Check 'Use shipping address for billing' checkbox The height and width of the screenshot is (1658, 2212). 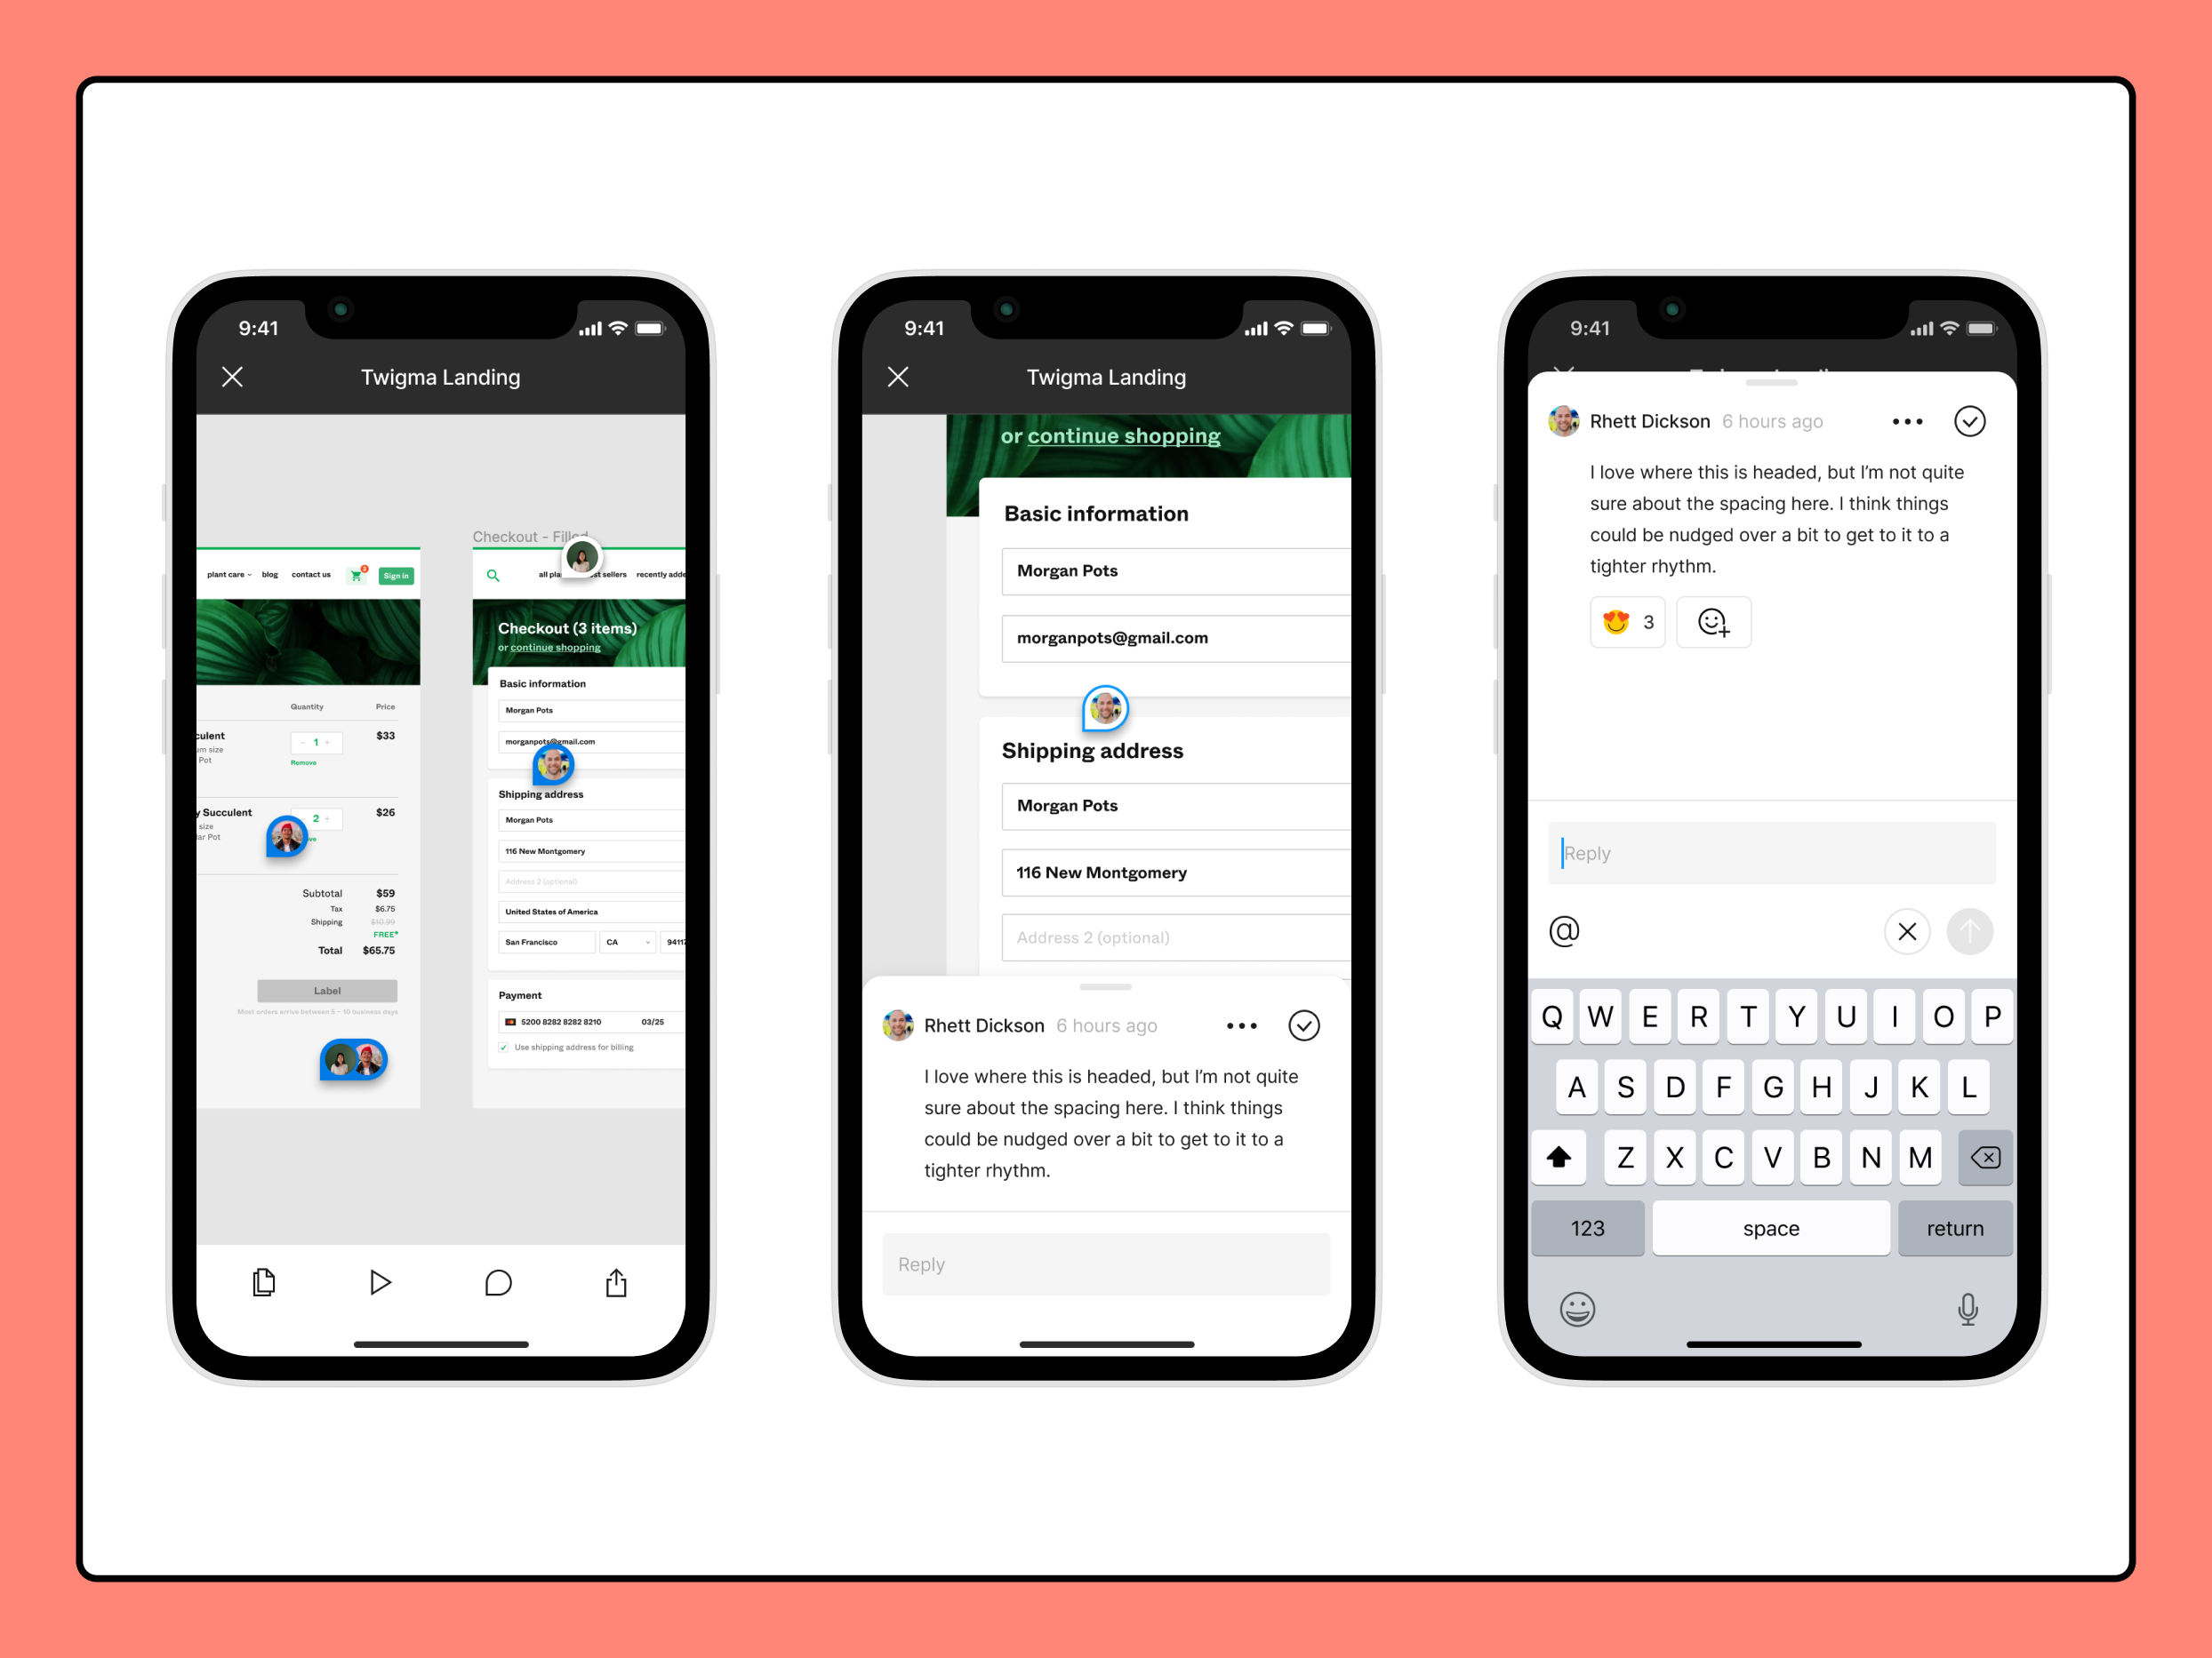click(501, 1048)
